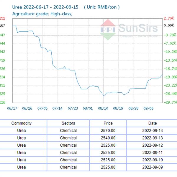Viewport: 177px width, 177px height.
Task: Click the 07/05 date axis label
Action: pyautogui.click(x=42, y=108)
